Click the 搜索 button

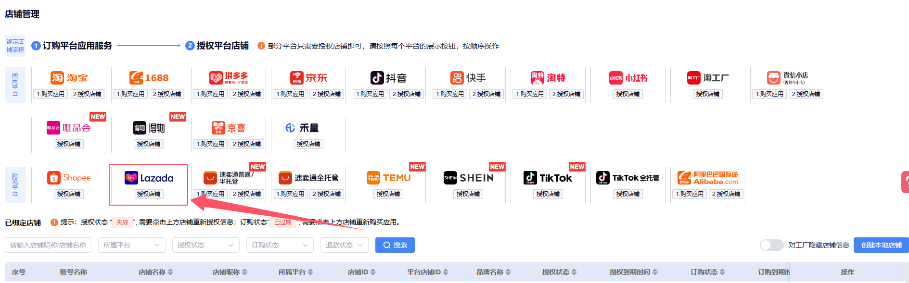[395, 245]
